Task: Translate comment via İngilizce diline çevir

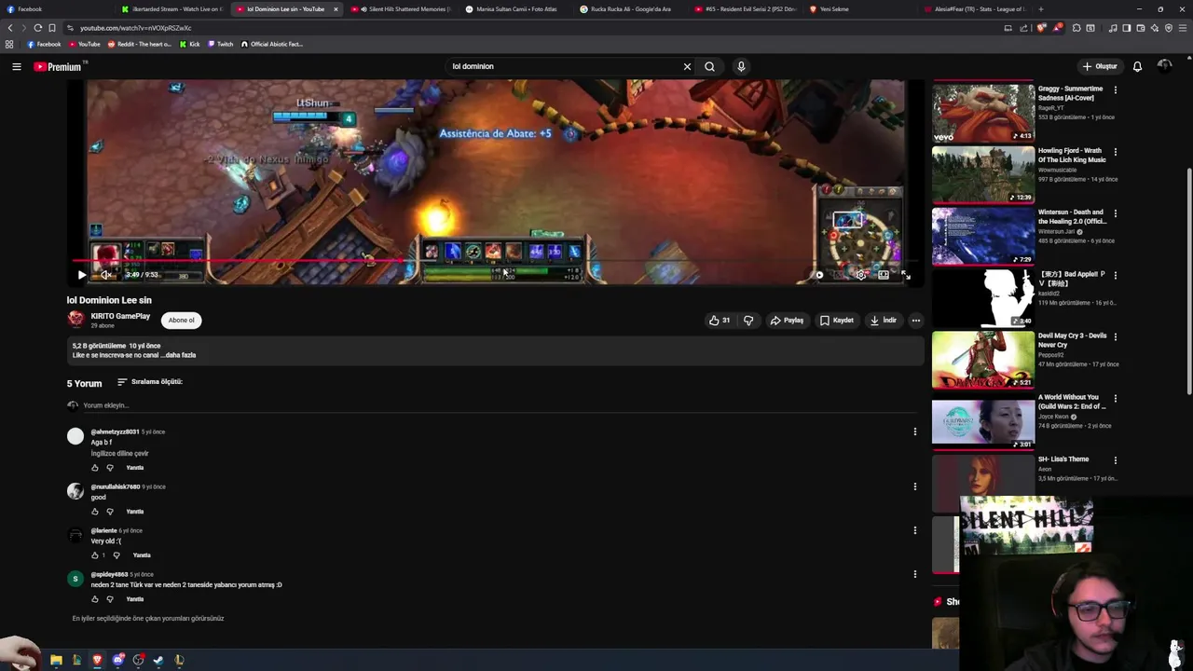Action: click(119, 453)
